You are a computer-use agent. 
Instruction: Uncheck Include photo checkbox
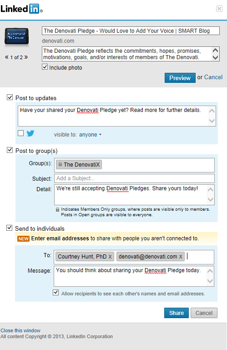pos(45,67)
